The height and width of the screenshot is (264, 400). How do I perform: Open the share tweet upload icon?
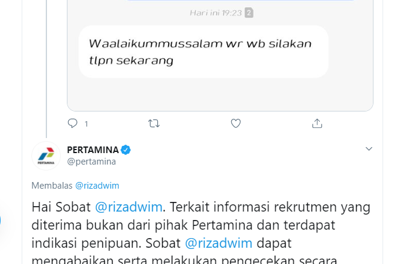(x=317, y=124)
